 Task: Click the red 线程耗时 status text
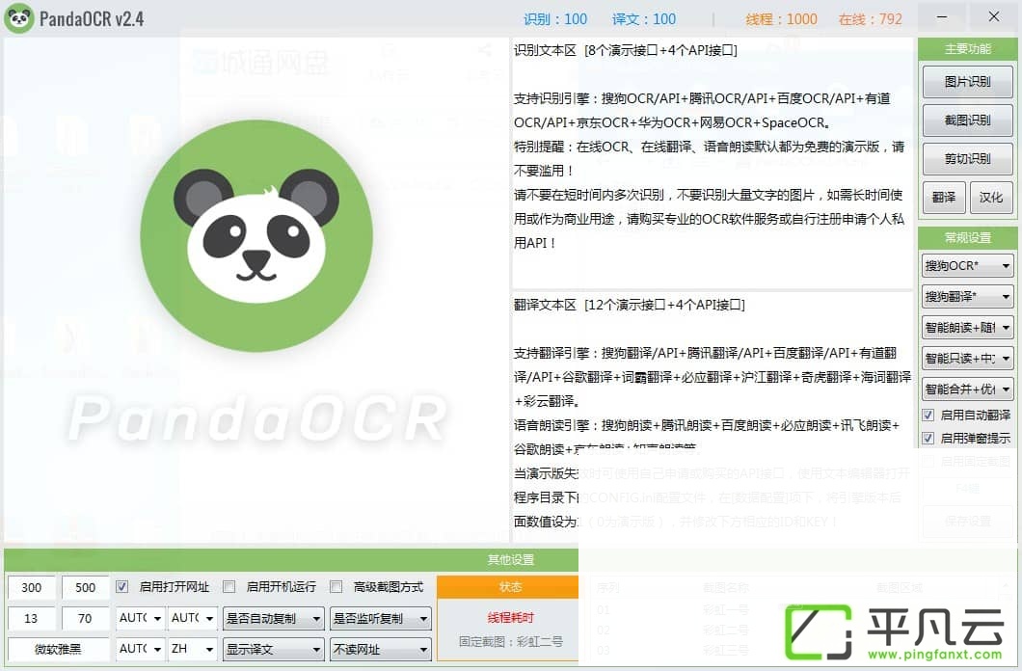tap(510, 618)
